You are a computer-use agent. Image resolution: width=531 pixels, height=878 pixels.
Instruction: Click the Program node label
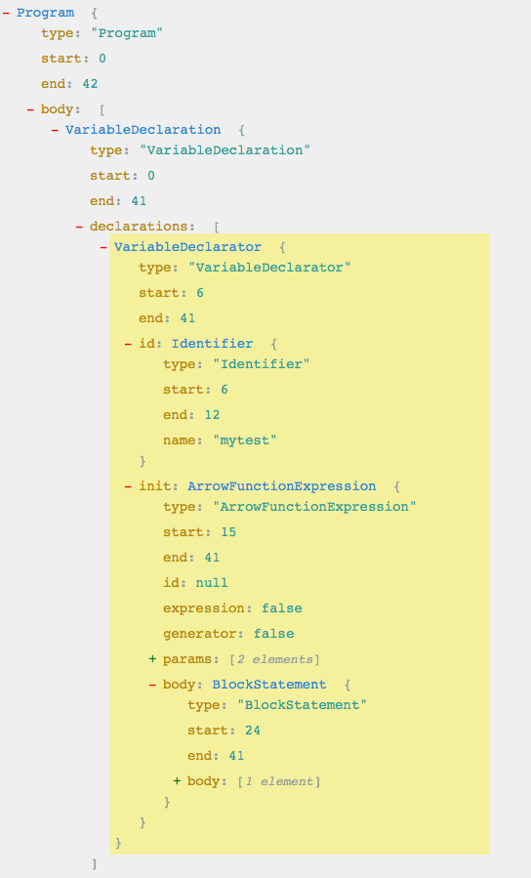[45, 13]
